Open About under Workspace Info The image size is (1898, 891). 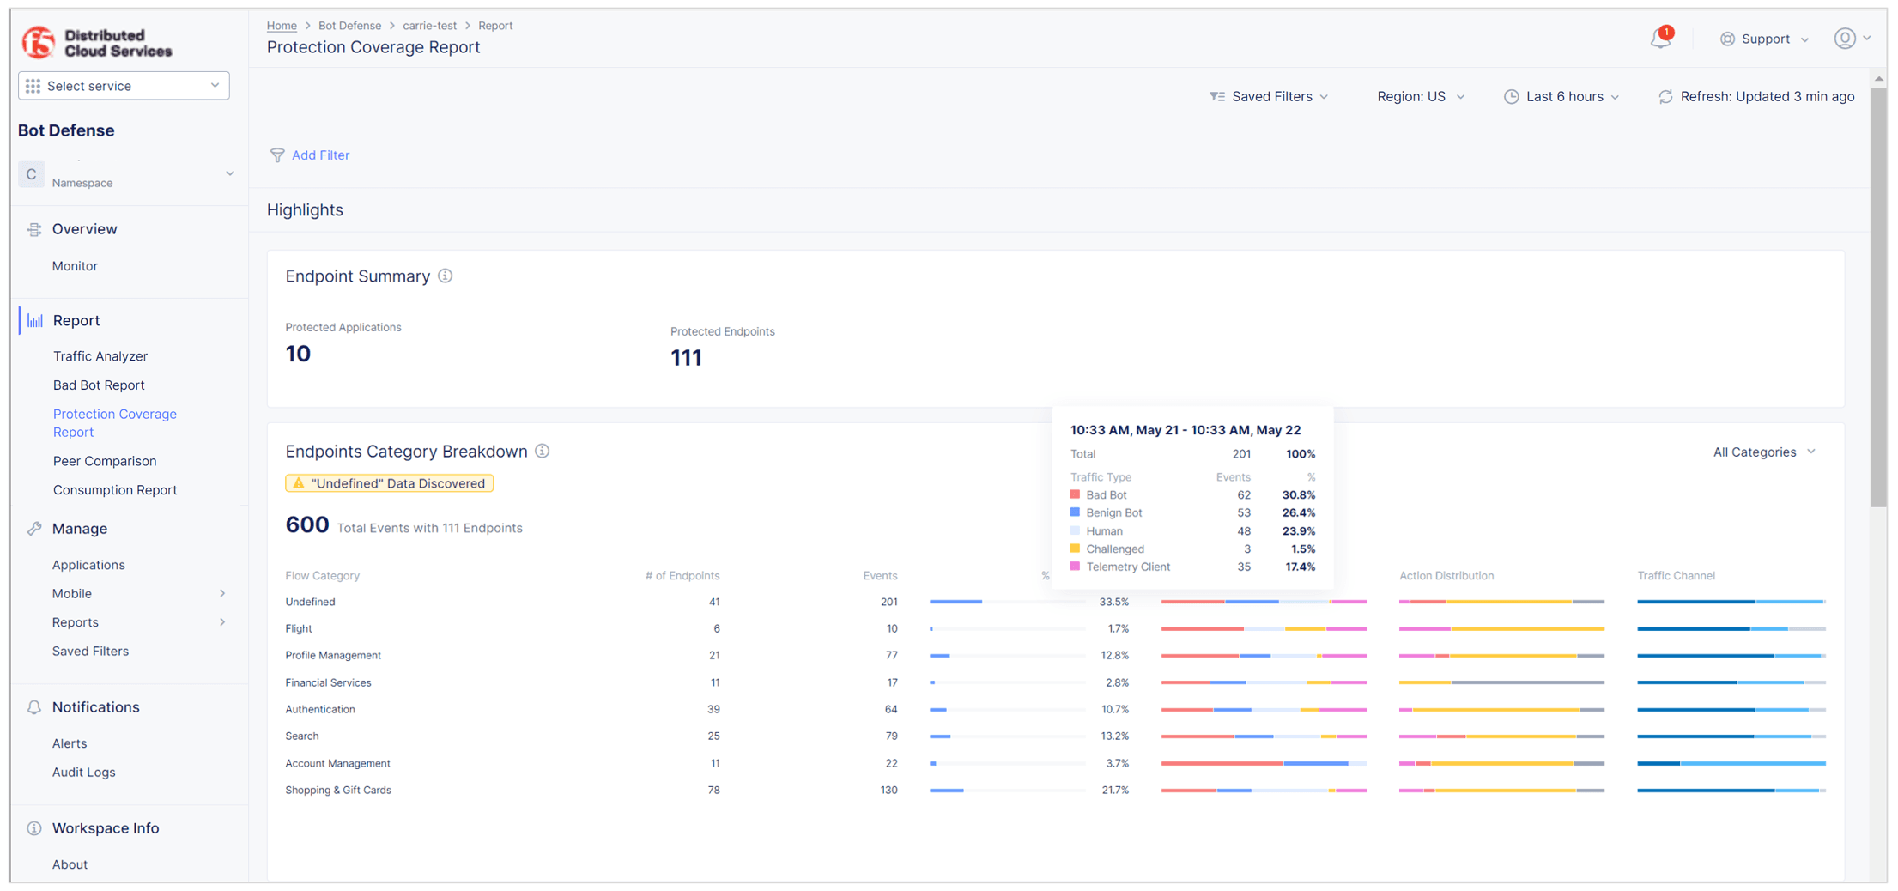click(70, 864)
